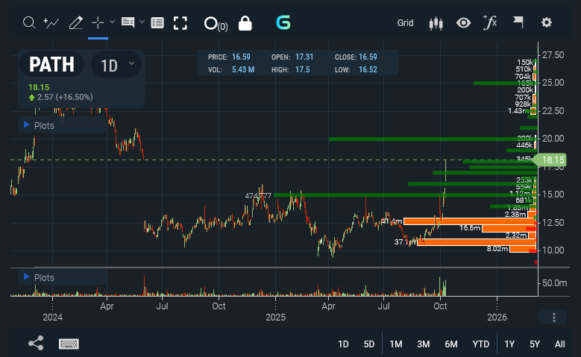Screen dimensions: 581x357
Task: Click the 2.57 (+16.50%) change text
Action: pyautogui.click(x=65, y=97)
